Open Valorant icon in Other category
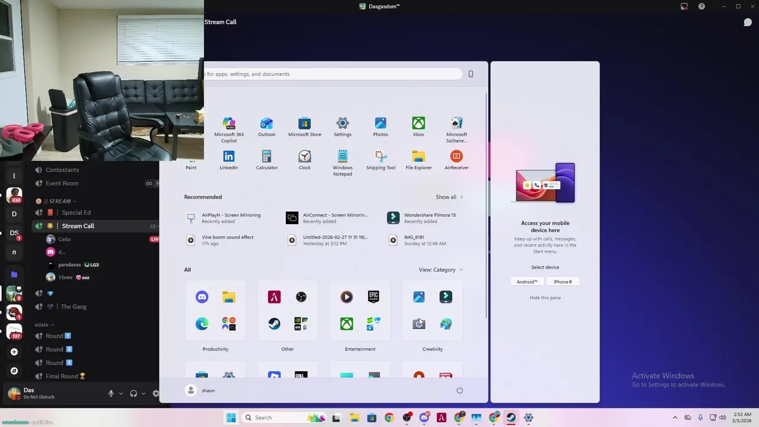This screenshot has width=759, height=427. click(x=274, y=297)
